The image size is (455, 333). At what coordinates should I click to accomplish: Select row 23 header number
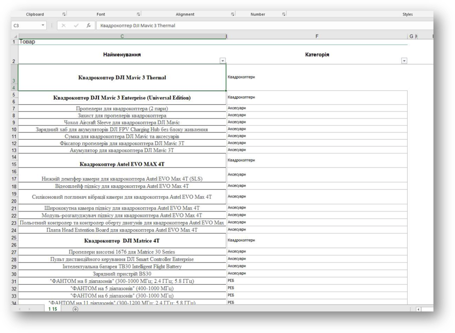pos(14,223)
